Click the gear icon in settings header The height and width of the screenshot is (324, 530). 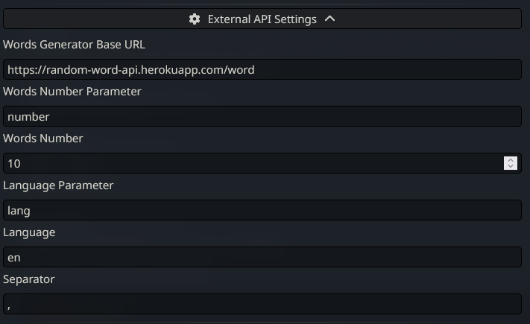195,19
